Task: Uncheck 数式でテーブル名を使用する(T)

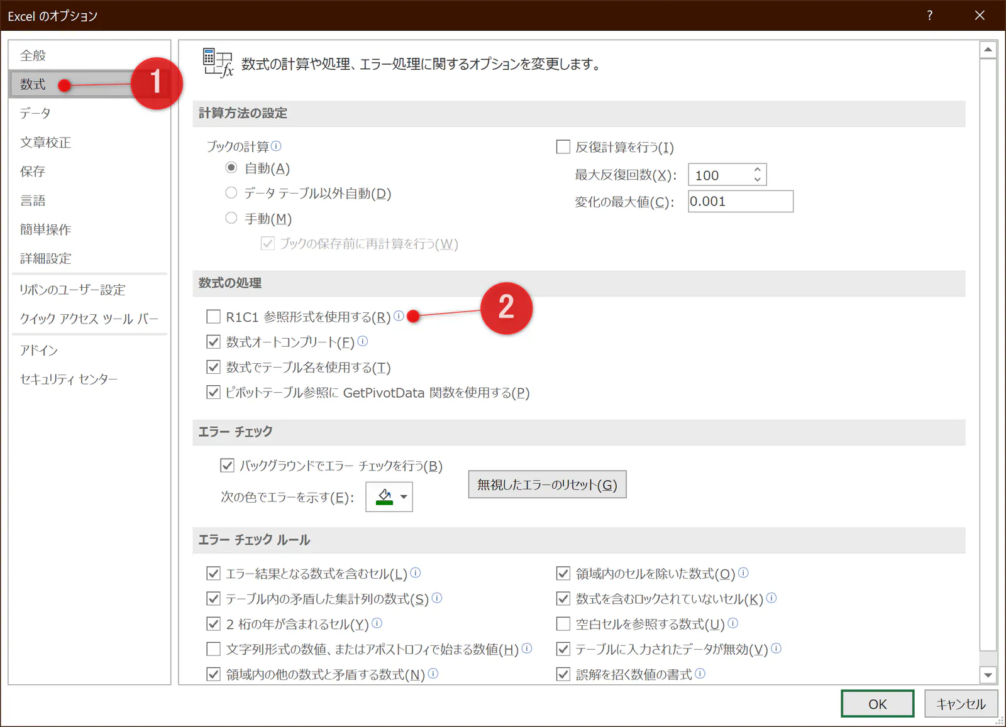Action: (x=214, y=367)
